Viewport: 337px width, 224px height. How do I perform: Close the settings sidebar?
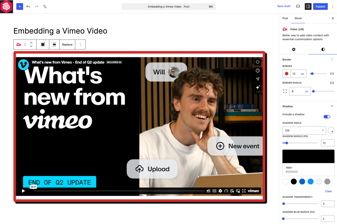coord(333,18)
